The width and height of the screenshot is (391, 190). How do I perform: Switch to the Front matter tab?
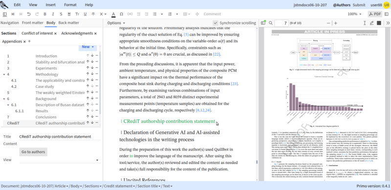[32, 22]
